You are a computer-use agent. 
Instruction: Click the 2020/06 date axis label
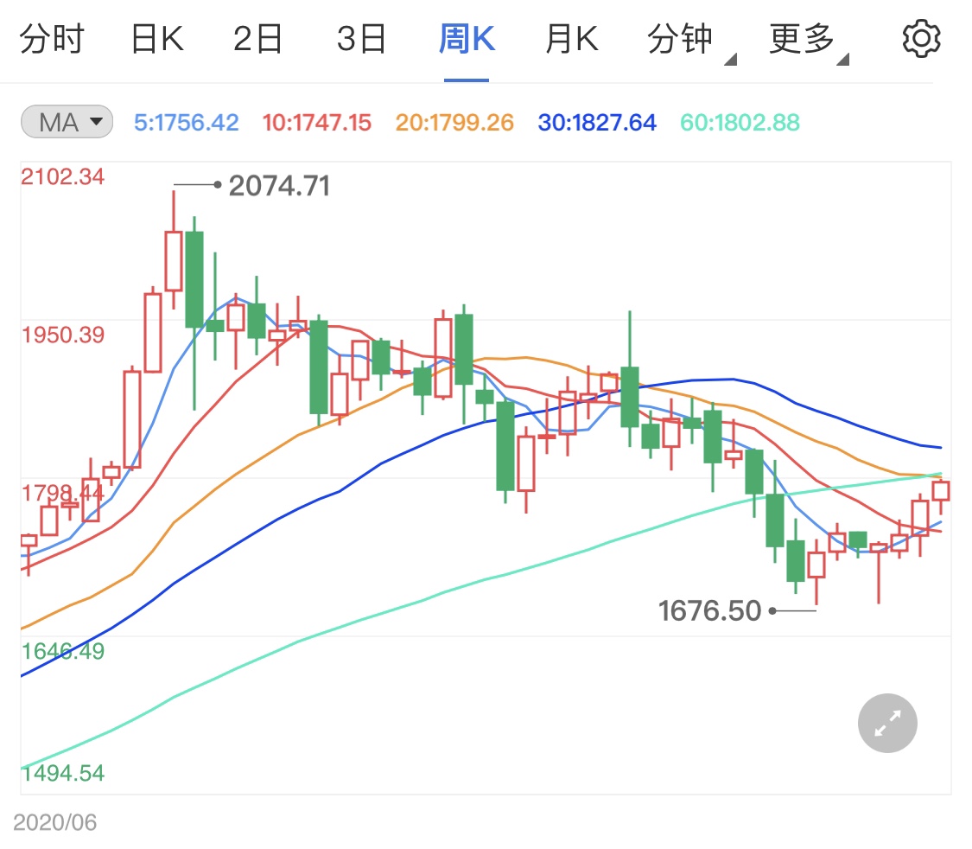click(x=55, y=821)
